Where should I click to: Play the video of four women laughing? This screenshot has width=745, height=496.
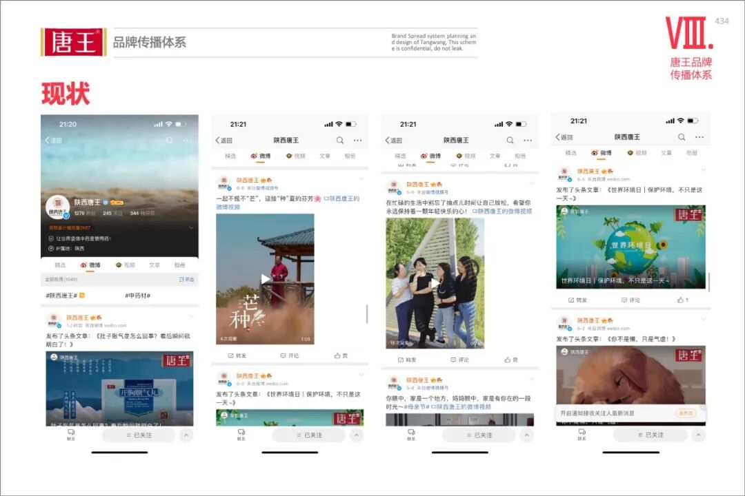coord(435,283)
